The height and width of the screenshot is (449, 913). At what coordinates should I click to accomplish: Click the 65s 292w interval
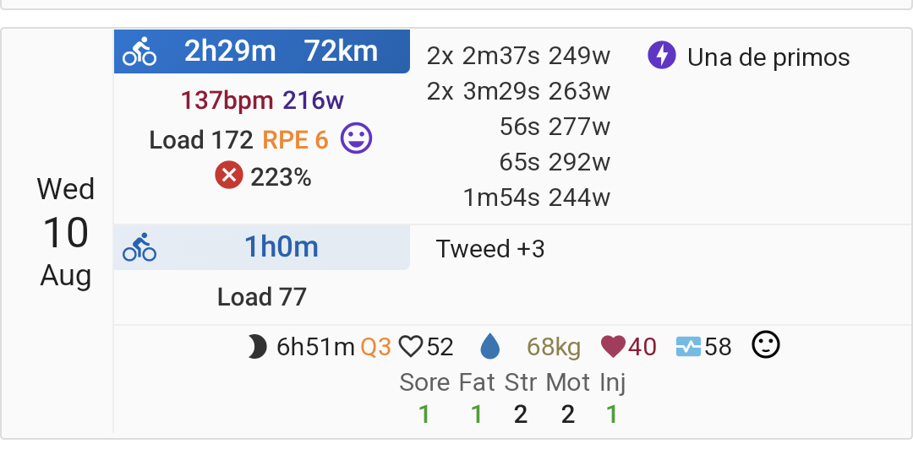pos(555,162)
